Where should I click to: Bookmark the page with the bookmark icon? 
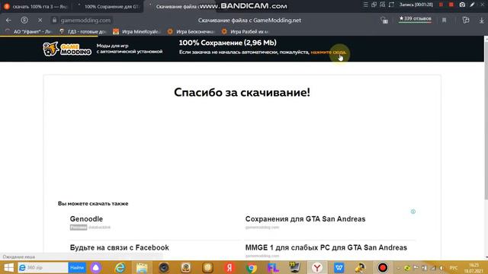pyautogui.click(x=444, y=21)
